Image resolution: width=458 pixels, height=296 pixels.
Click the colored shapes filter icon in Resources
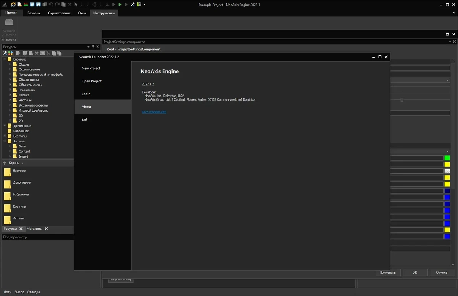coord(11,53)
